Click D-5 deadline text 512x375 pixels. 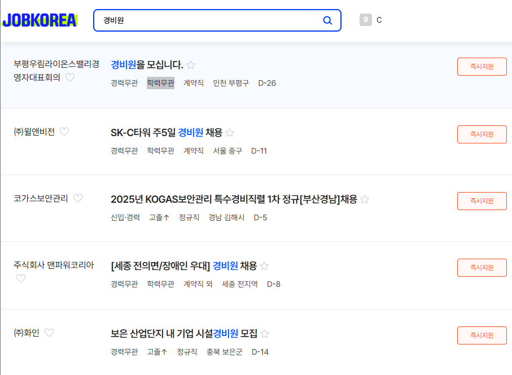click(260, 217)
